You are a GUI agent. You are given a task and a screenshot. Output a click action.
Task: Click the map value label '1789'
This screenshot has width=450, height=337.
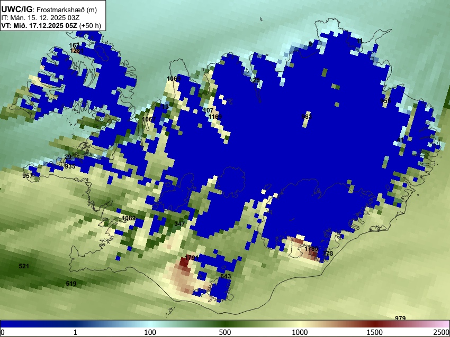click(x=311, y=249)
